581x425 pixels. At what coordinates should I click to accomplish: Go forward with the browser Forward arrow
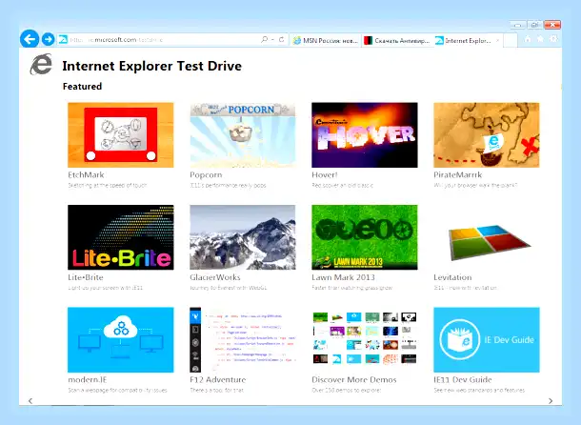click(49, 39)
